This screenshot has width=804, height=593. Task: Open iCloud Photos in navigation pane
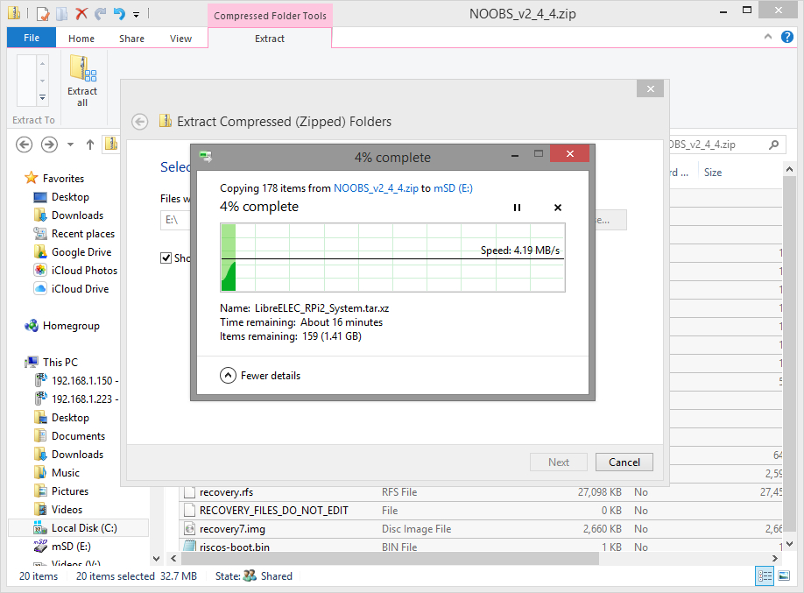[x=84, y=271]
